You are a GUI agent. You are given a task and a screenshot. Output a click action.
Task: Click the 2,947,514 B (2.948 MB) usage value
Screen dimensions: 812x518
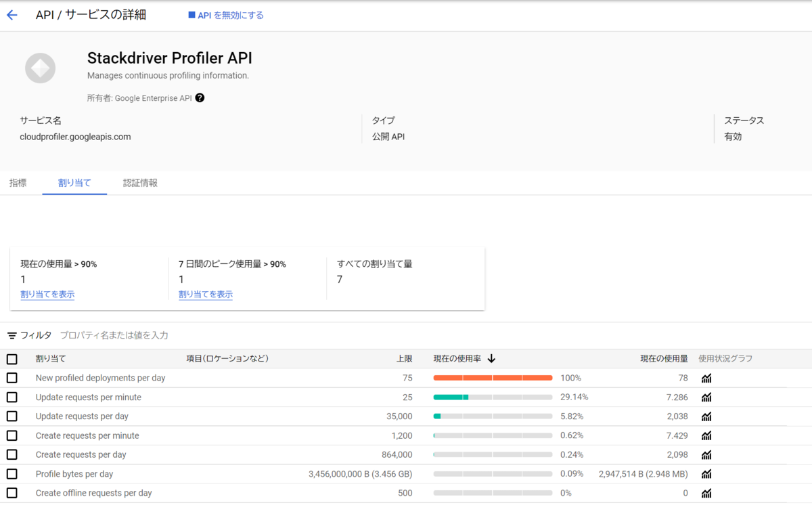(x=643, y=474)
